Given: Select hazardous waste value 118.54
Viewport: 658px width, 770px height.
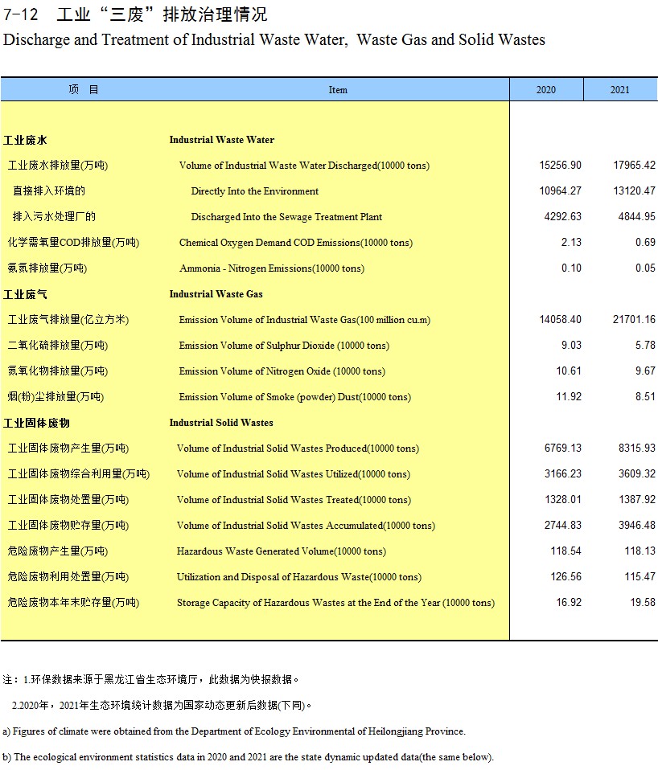Looking at the screenshot, I should coord(565,551).
